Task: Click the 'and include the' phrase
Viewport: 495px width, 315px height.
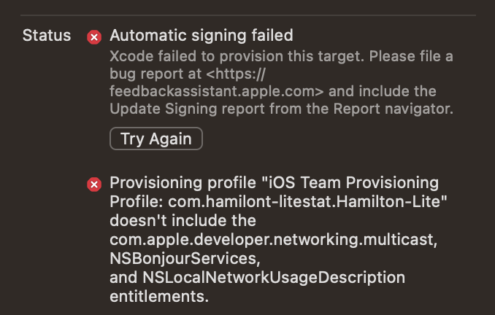Action: click(x=383, y=91)
